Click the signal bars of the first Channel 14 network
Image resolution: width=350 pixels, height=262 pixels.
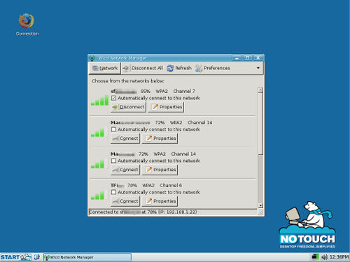(97, 133)
